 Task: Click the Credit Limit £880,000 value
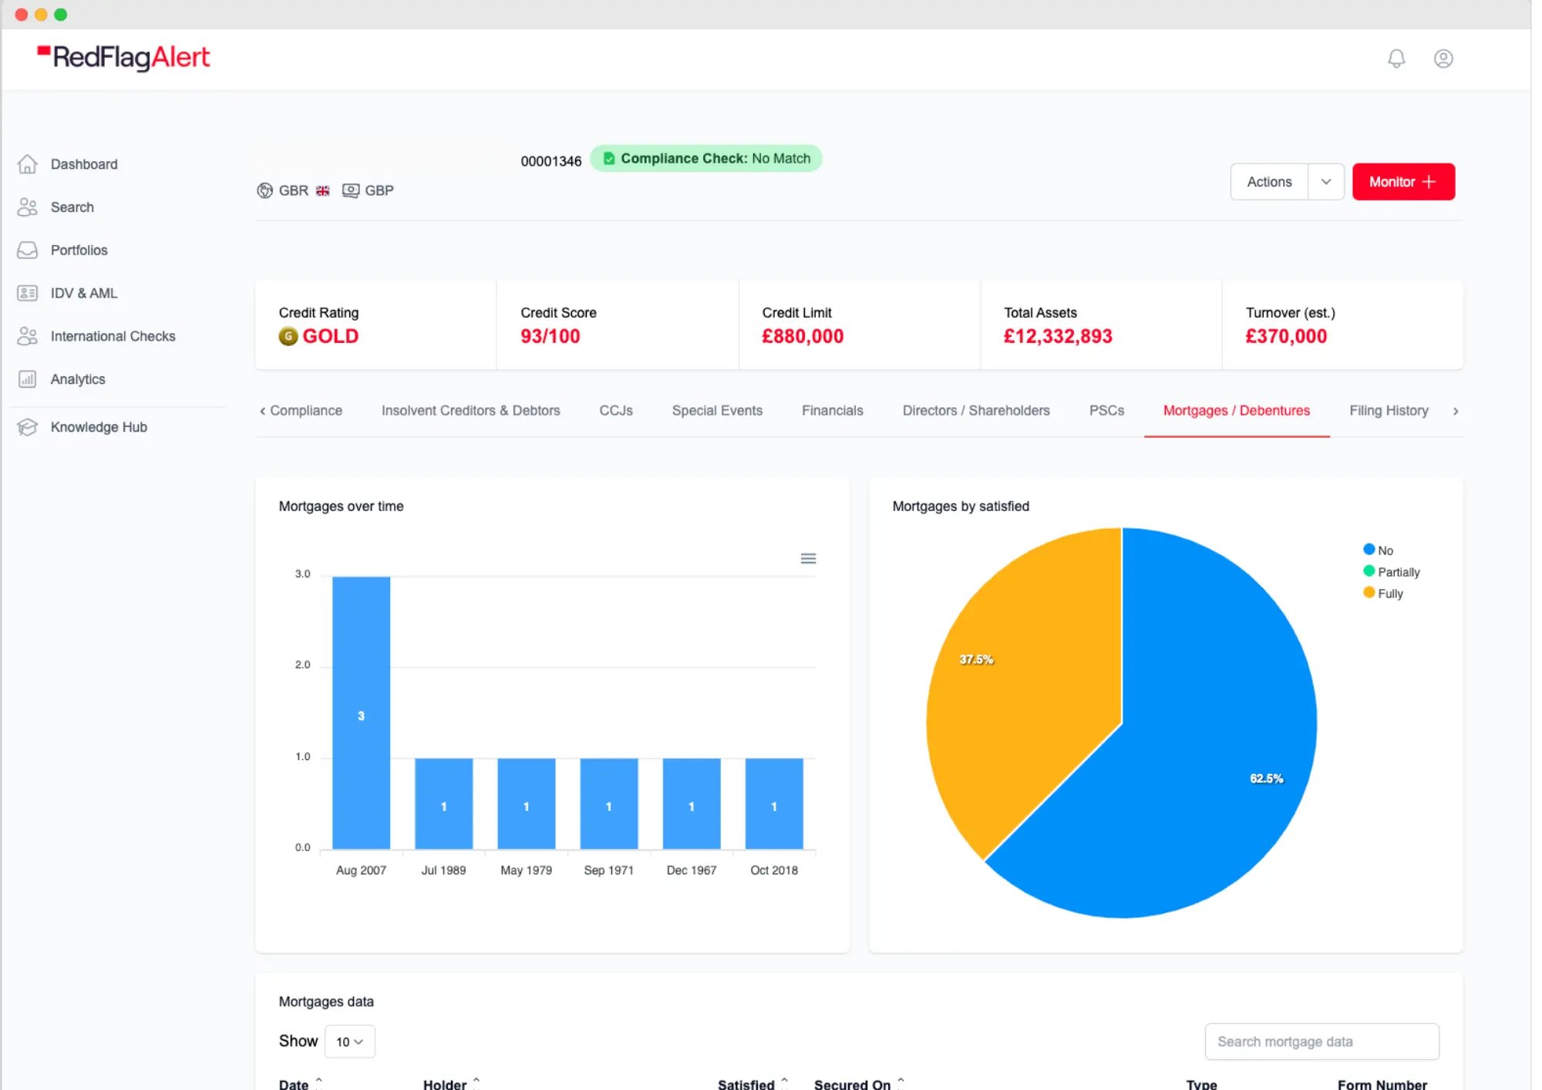tap(803, 337)
